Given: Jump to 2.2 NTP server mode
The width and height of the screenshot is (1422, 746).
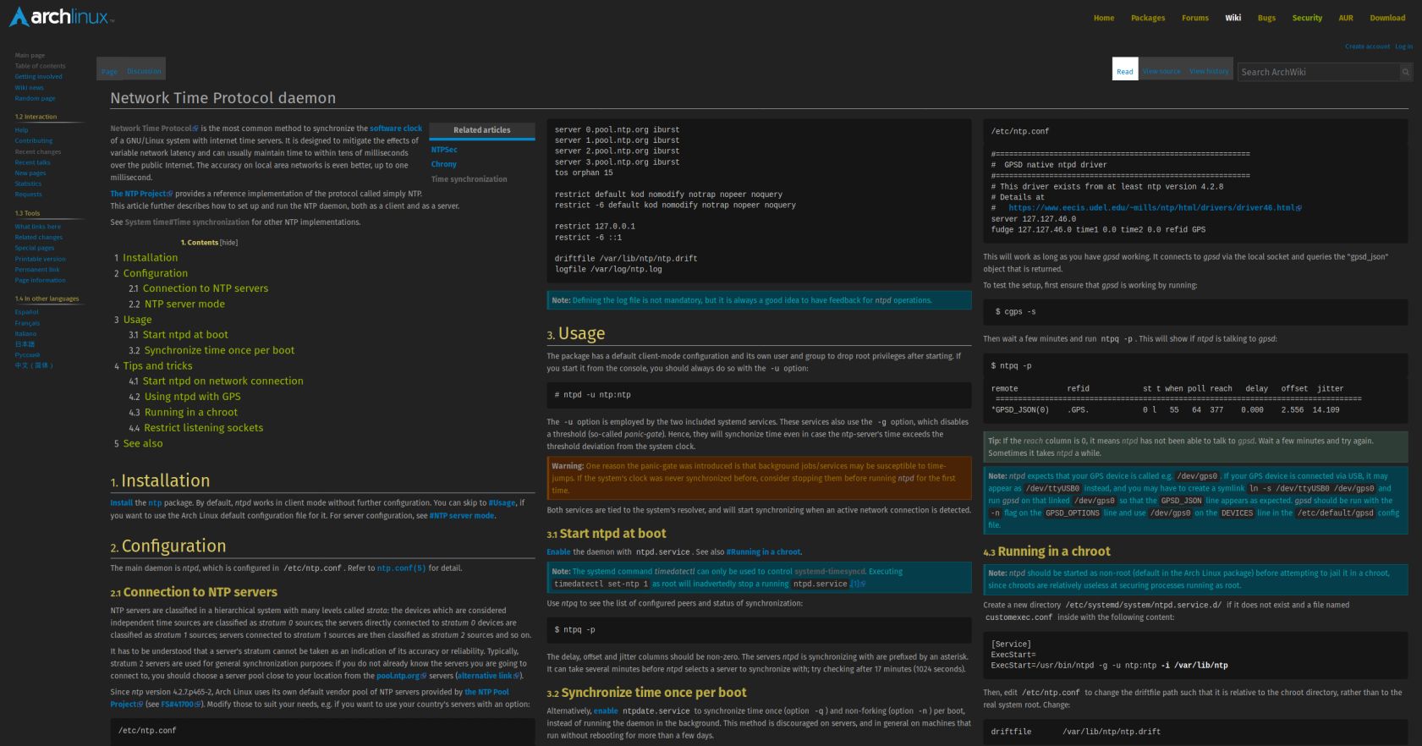Looking at the screenshot, I should click(177, 304).
